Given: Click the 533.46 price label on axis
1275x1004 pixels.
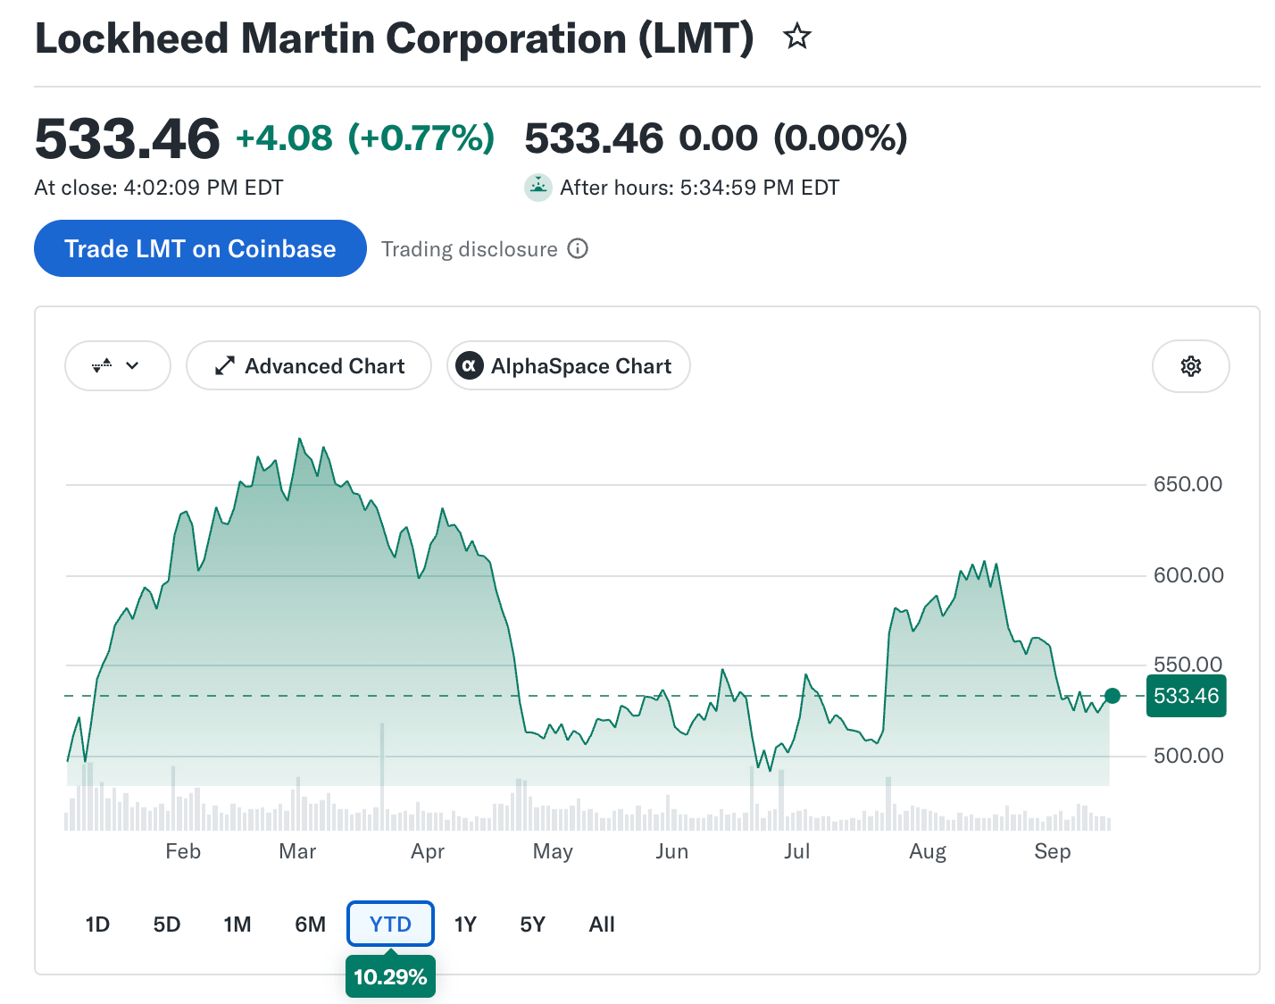Looking at the screenshot, I should pyautogui.click(x=1186, y=696).
